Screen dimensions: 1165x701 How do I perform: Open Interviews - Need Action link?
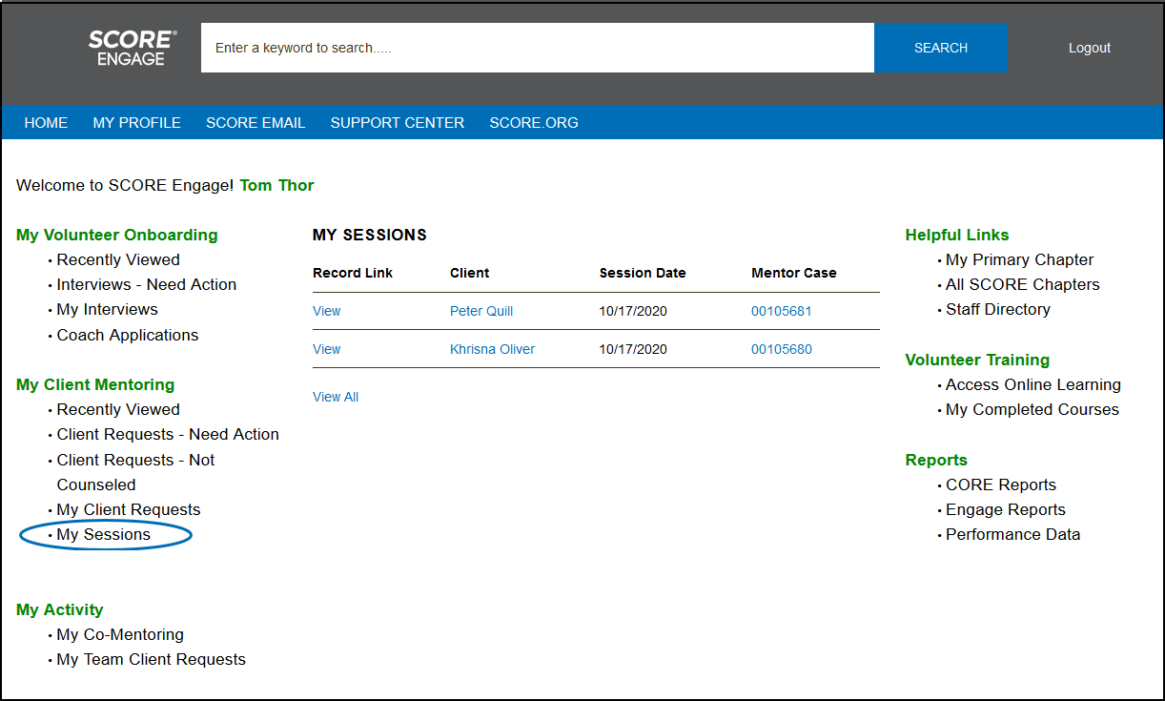tap(146, 284)
